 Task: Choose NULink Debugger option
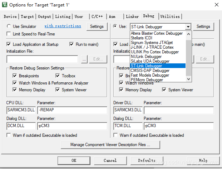(x=158, y=57)
